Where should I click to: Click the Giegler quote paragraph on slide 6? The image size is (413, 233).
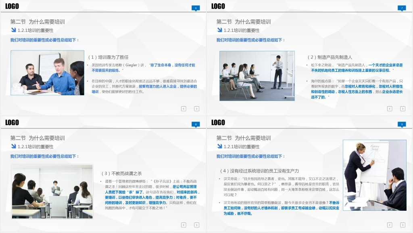point(143,68)
